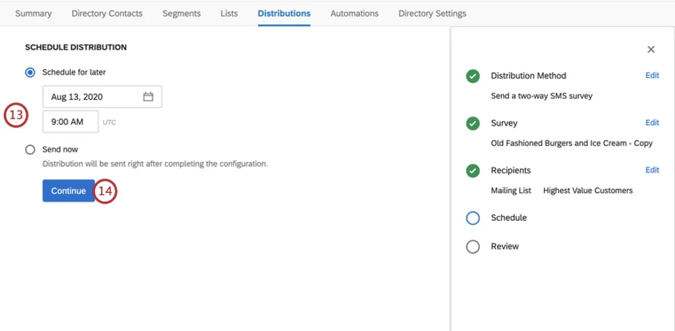Switch to the Summary tab

pyautogui.click(x=32, y=14)
